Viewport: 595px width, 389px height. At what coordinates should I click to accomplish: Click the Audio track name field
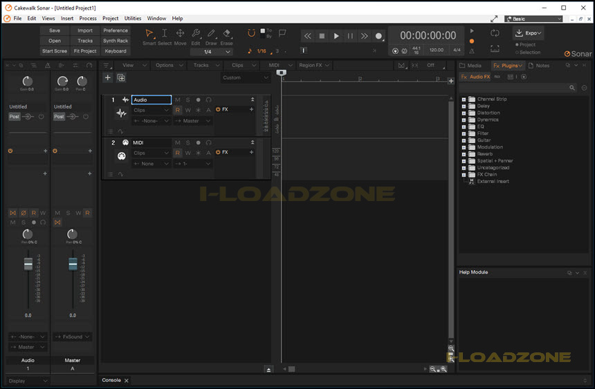click(152, 99)
